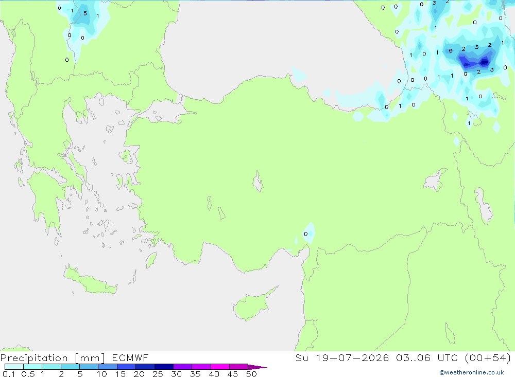Click the legend label '0.5'
Screen dimensions: 515x377
click(28, 374)
